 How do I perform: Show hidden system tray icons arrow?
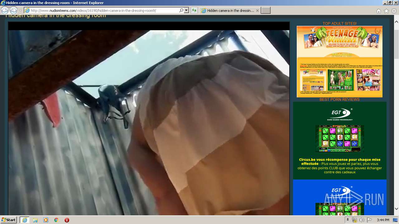(348, 220)
